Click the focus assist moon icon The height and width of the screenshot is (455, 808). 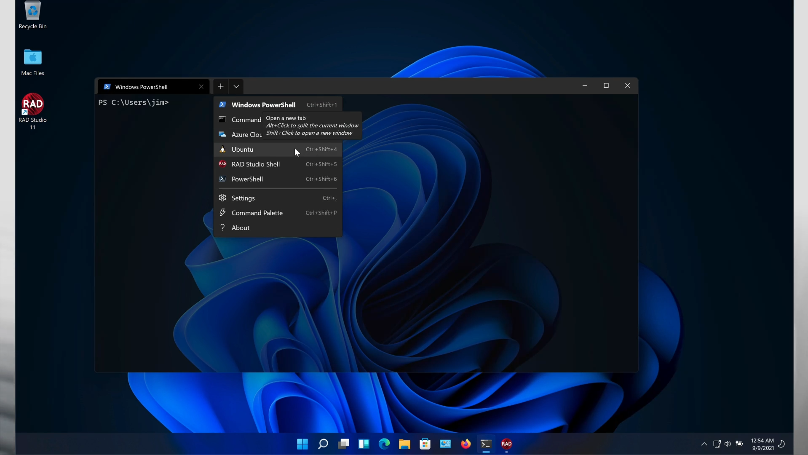click(x=781, y=444)
